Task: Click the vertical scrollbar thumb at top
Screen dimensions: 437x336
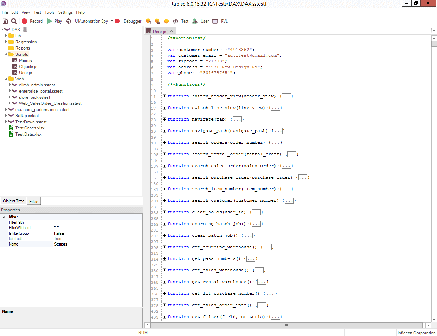Action: pos(434,43)
